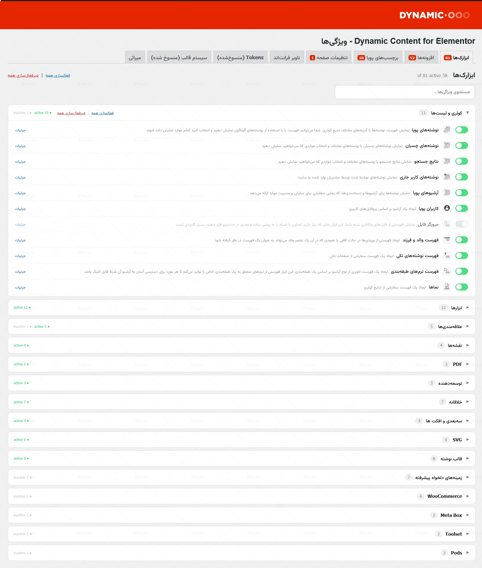Click the جستجوی ویژگی‌ها search field

[x=405, y=92]
